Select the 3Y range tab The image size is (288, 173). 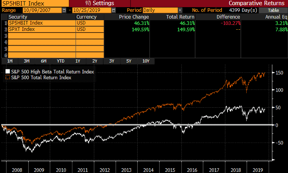coord(112,61)
